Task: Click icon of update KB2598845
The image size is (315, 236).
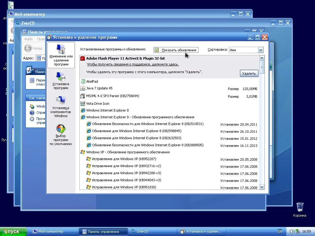Action: click(x=89, y=131)
